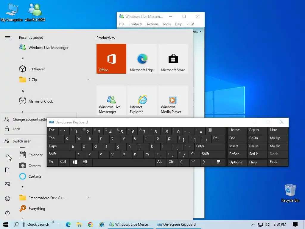Open Everything search app
305x229 pixels.
tap(54, 208)
